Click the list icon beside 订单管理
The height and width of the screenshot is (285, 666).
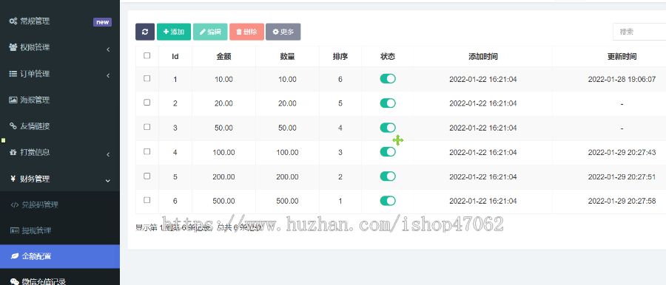point(13,74)
